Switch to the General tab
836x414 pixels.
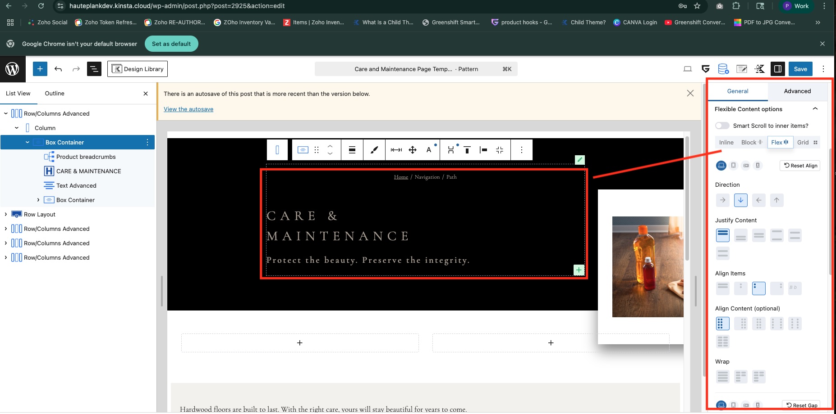738,91
